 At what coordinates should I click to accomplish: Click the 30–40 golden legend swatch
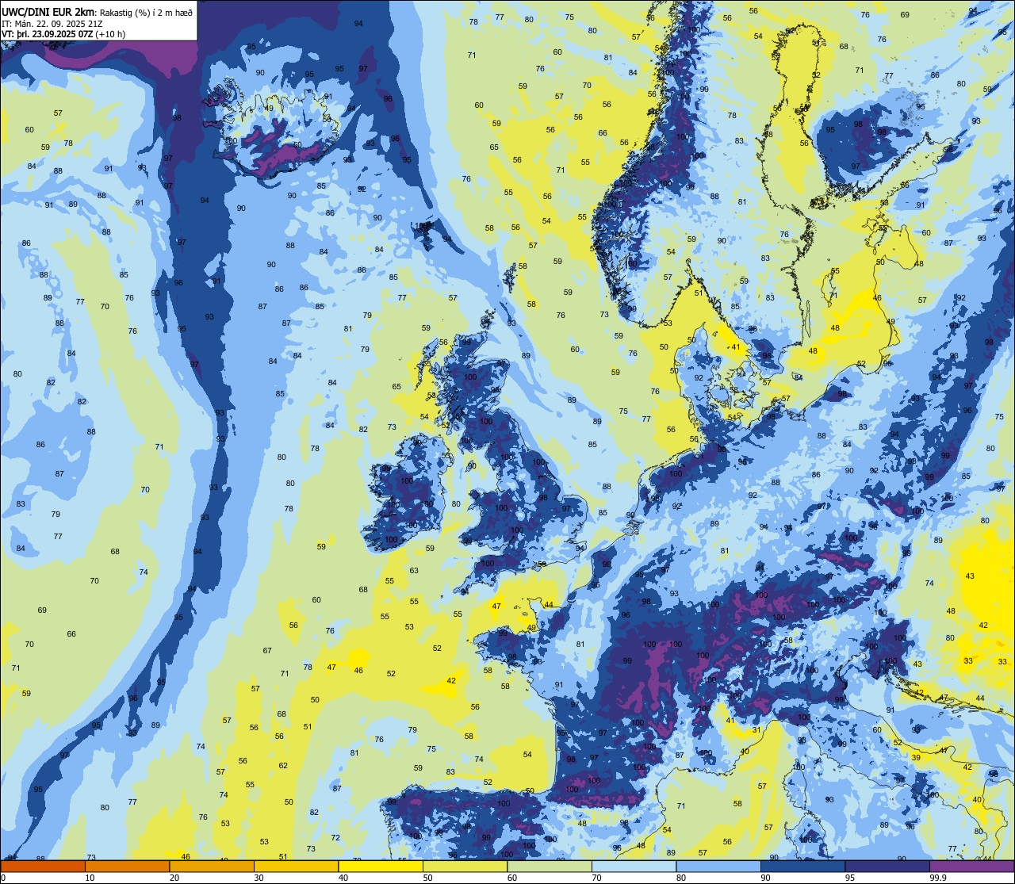[296, 867]
